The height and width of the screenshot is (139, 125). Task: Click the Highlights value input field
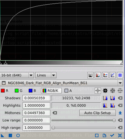point(36,105)
